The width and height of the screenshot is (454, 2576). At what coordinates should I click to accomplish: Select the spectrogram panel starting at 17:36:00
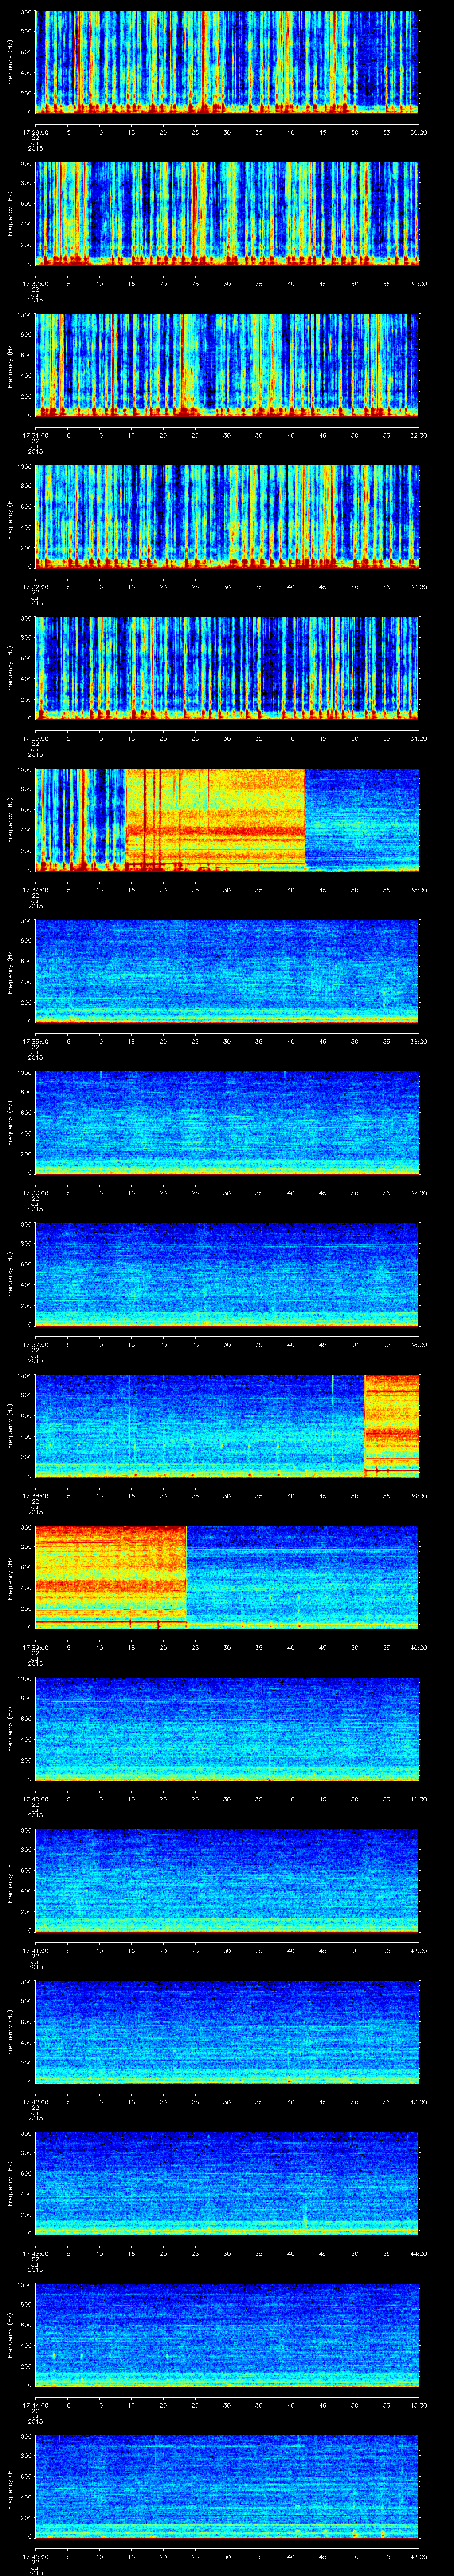[x=227, y=1122]
